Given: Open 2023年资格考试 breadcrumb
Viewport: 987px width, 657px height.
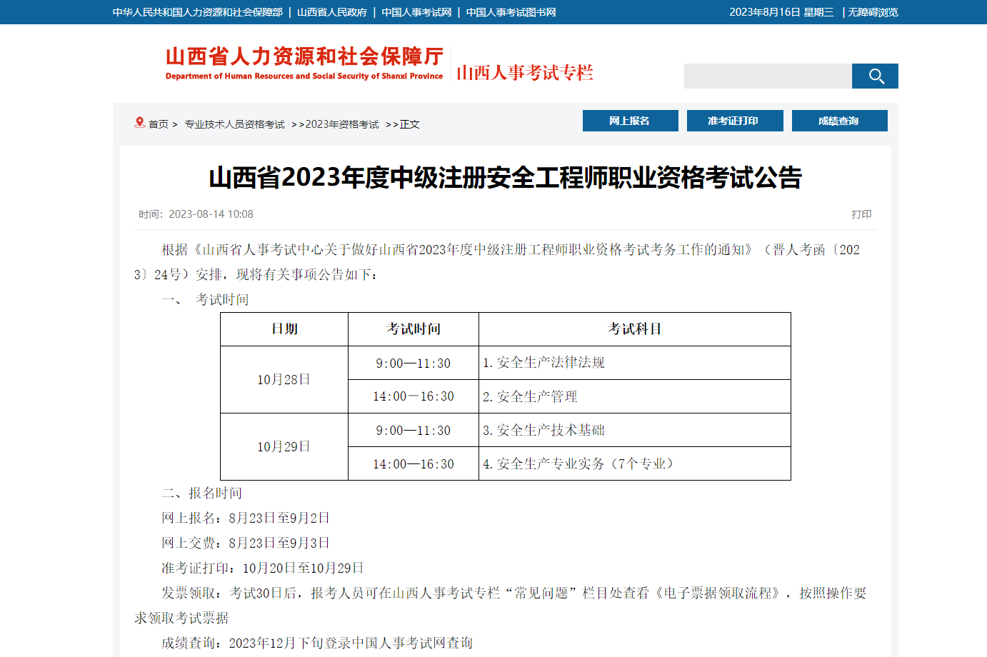Looking at the screenshot, I should click(x=342, y=124).
